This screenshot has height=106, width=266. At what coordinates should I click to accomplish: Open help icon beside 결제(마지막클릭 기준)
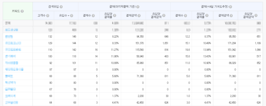pos(138,7)
